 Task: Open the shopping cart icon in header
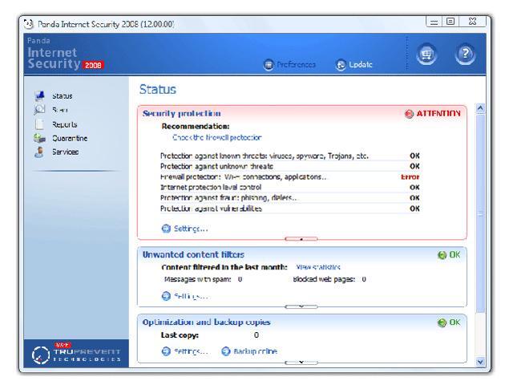[x=426, y=55]
